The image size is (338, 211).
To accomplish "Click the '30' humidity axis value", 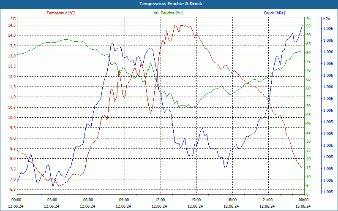I will [308, 141].
